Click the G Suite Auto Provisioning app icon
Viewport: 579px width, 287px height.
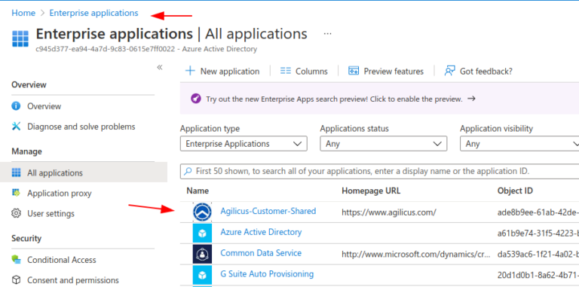coord(202,275)
